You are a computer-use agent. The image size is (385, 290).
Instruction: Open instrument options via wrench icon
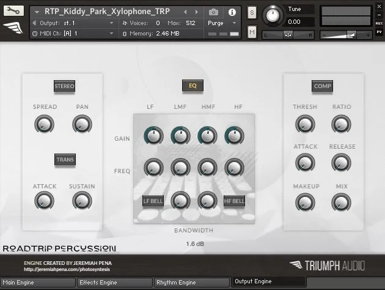tap(13, 11)
